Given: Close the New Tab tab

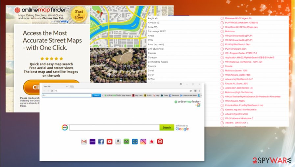Looking at the screenshot, I should [x=67, y=86].
